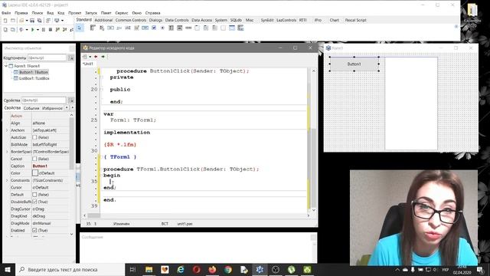The image size is (490, 276).
Task: Open the Запуск menu
Action: pyautogui.click(x=91, y=13)
